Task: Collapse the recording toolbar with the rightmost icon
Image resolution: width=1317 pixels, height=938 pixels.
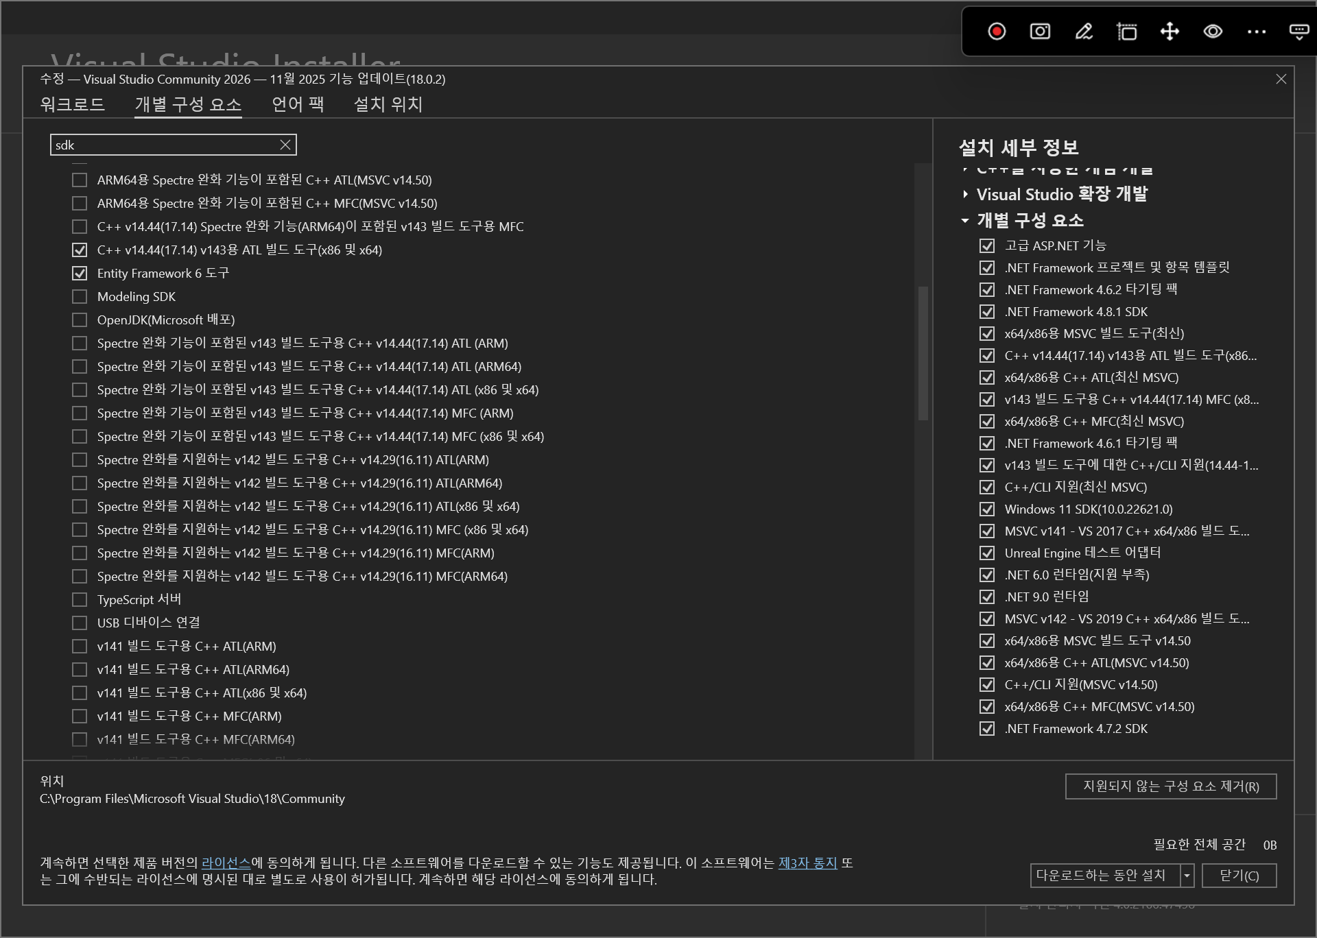Action: 1299,32
